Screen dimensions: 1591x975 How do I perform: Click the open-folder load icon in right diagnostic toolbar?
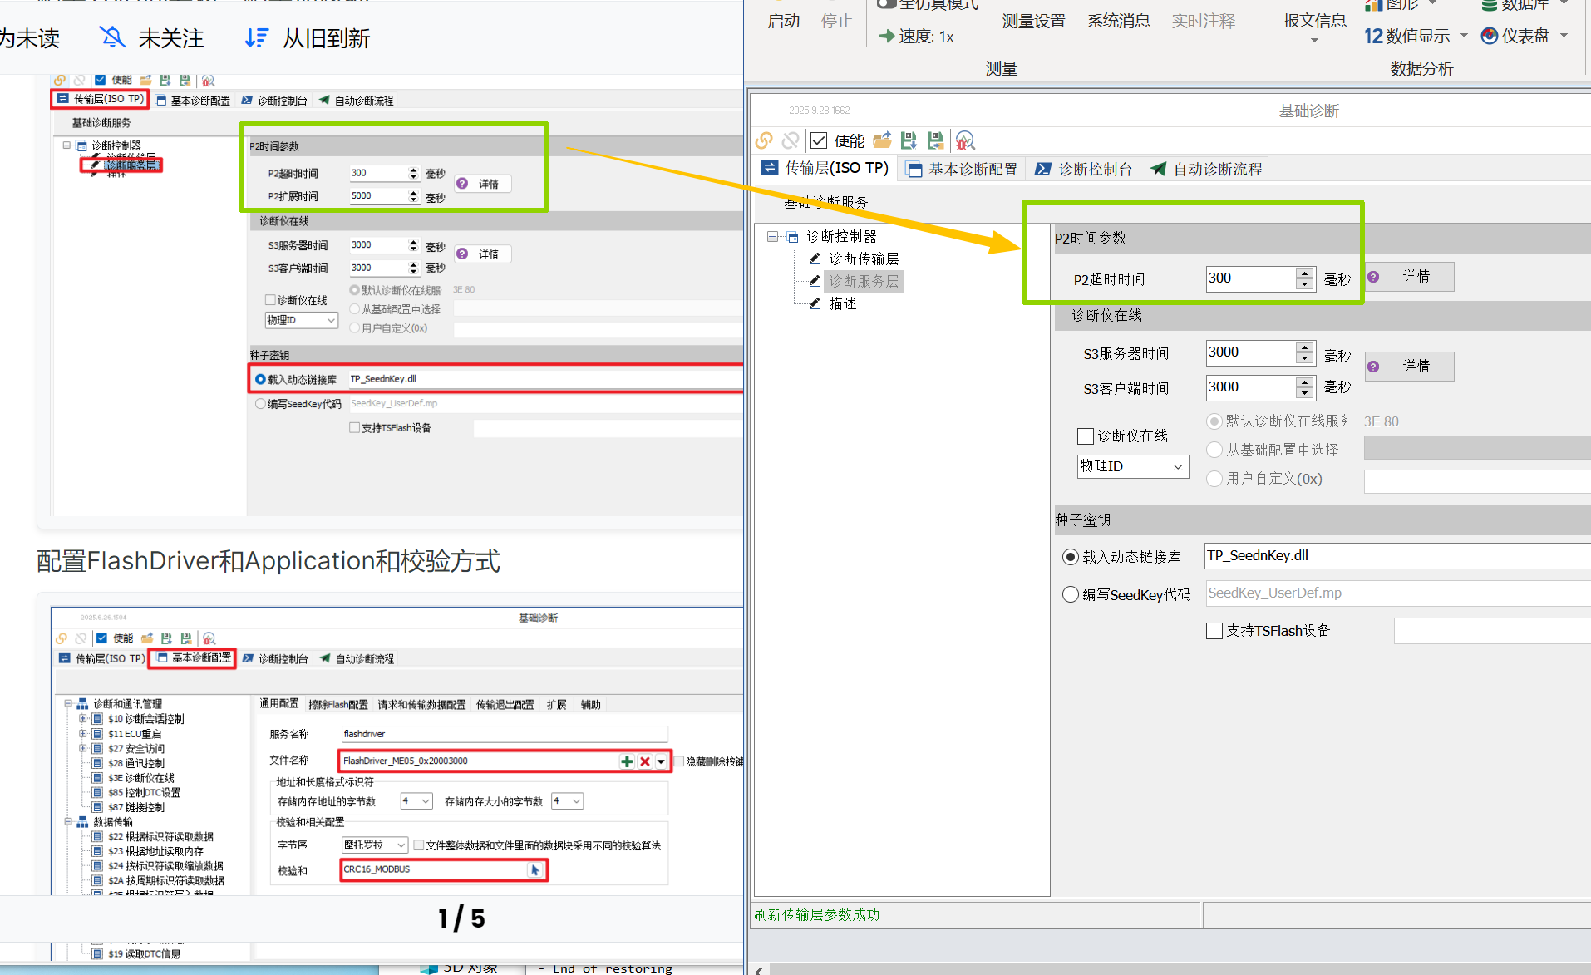882,140
